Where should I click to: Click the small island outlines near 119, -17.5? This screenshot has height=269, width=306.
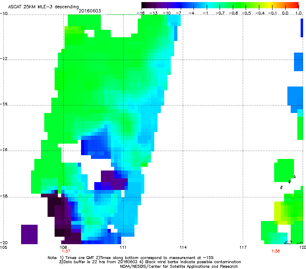(289, 182)
